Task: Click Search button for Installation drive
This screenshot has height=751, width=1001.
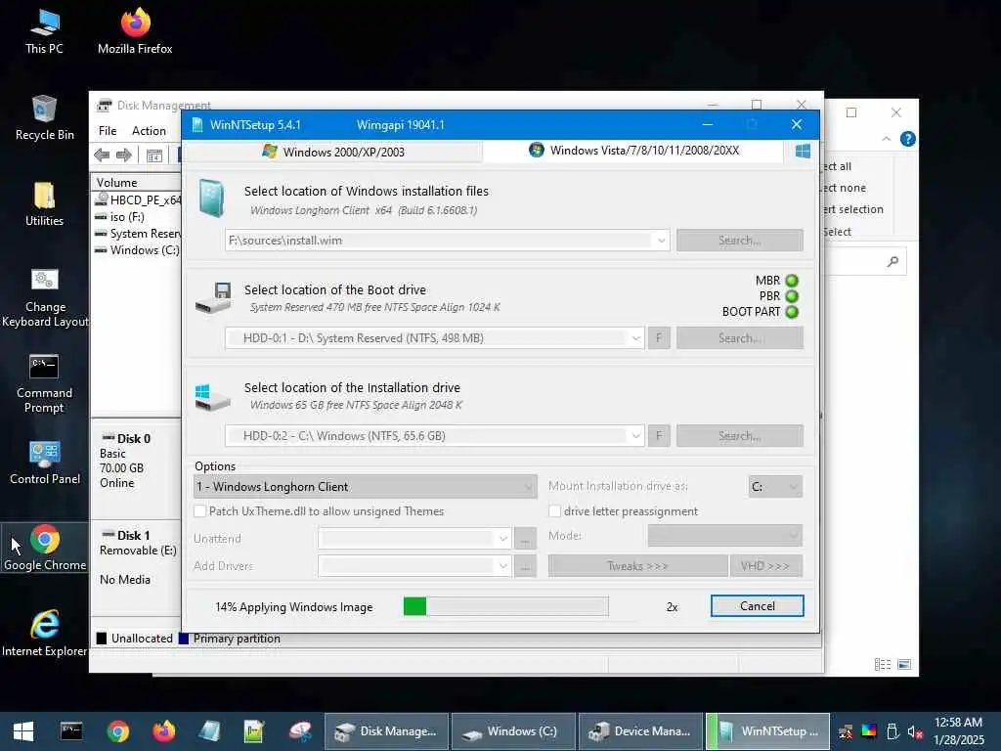Action: coord(740,436)
